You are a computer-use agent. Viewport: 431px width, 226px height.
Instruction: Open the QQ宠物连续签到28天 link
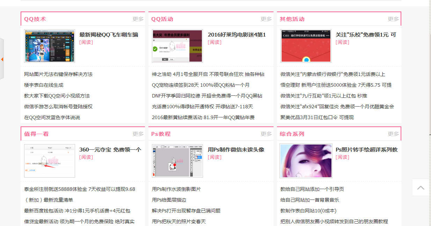tap(201, 85)
